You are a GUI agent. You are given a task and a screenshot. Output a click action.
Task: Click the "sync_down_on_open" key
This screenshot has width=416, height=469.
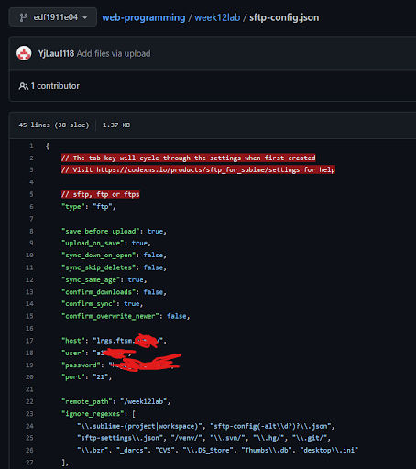(x=100, y=255)
